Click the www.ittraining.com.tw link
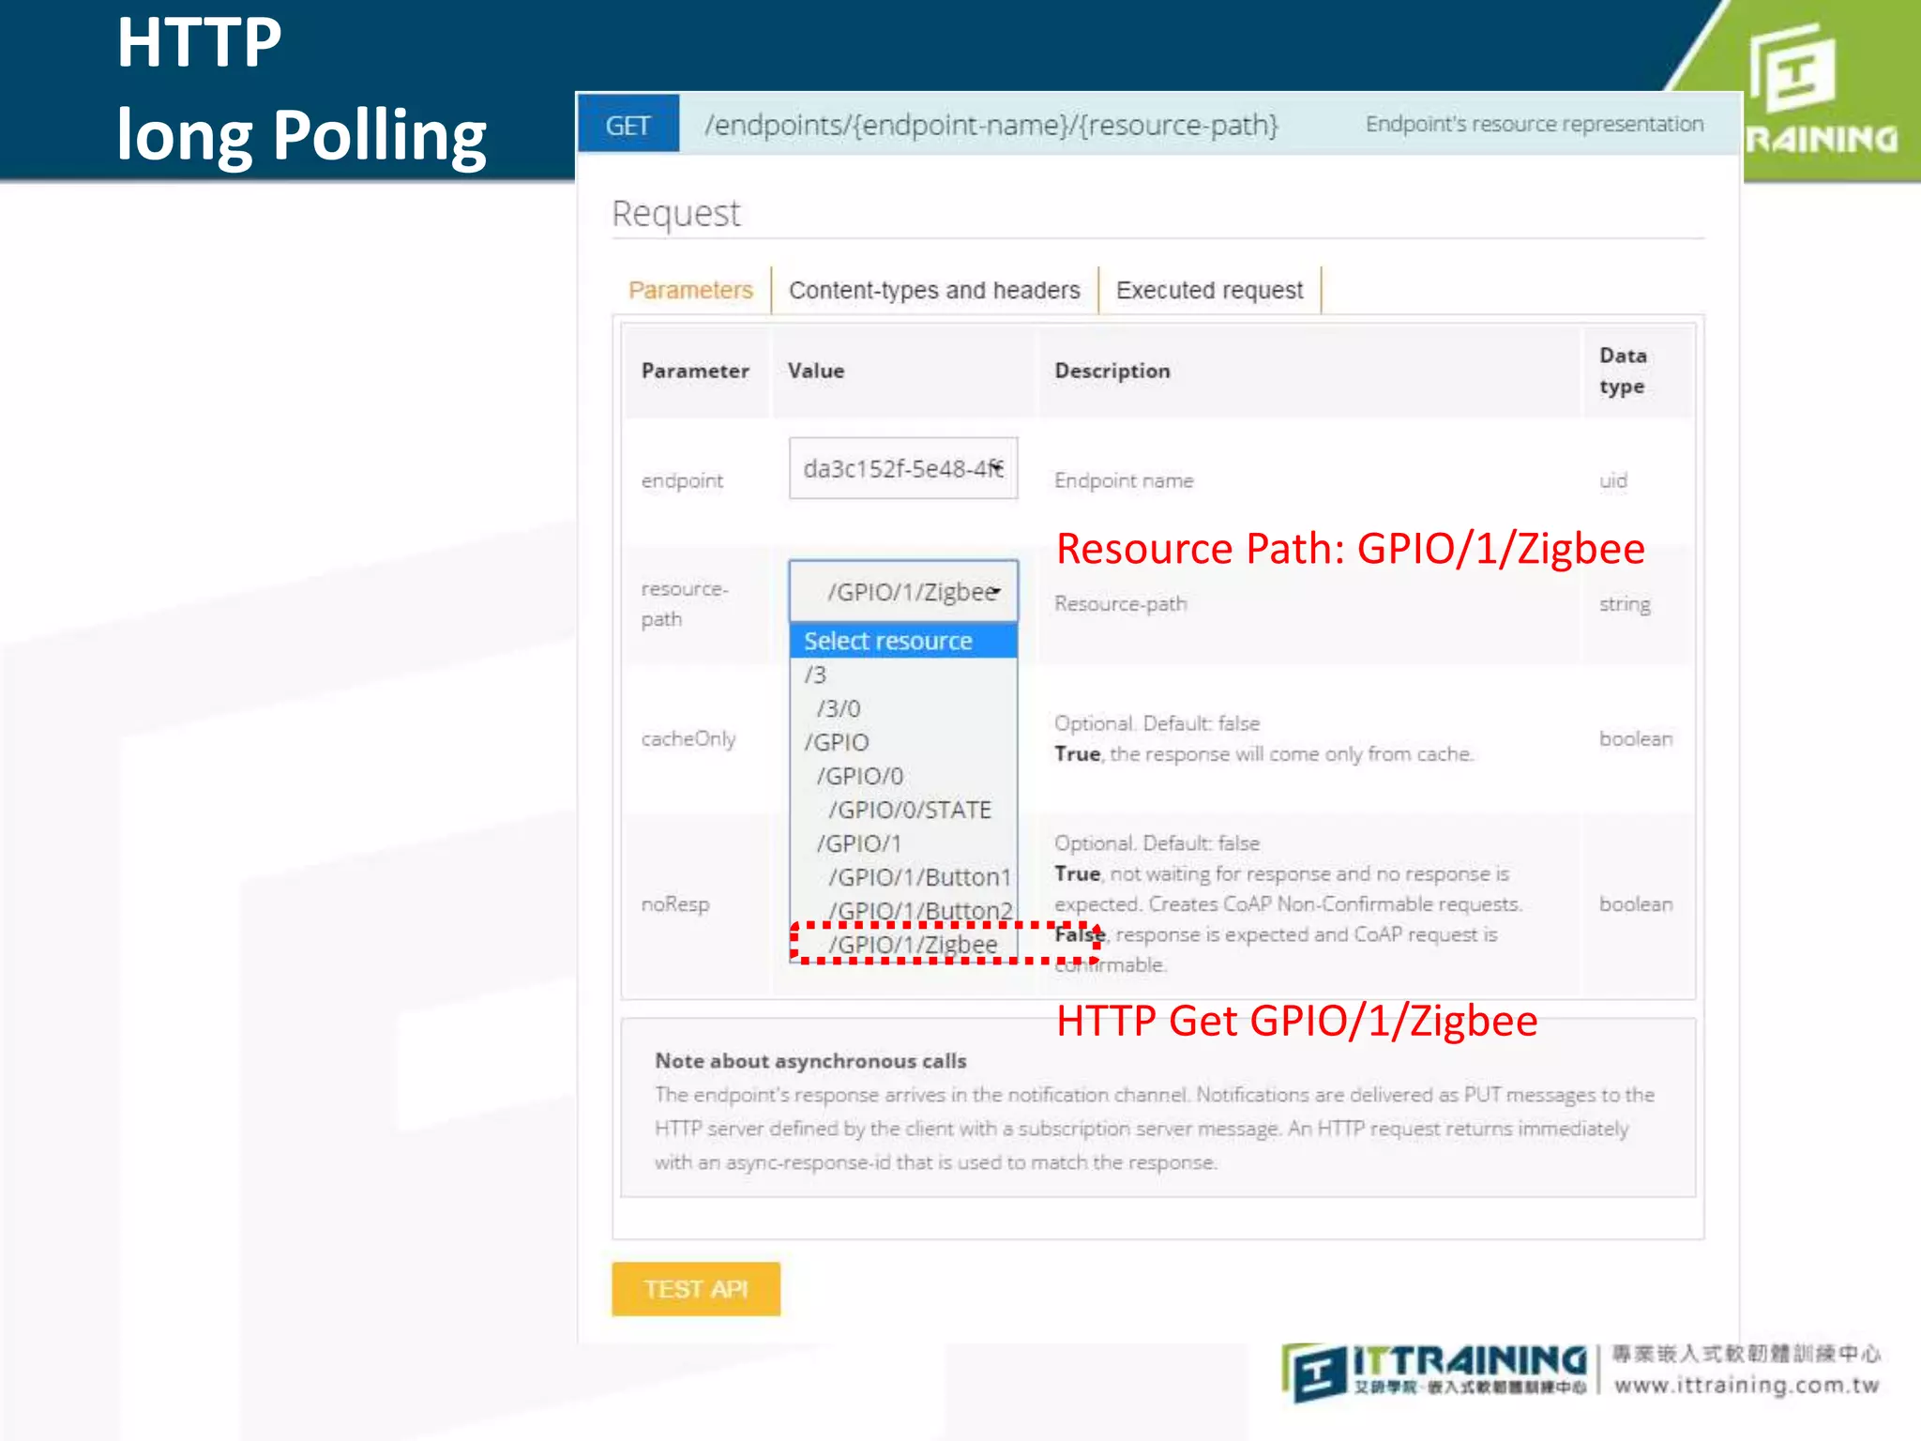The width and height of the screenshot is (1921, 1441). click(1747, 1386)
